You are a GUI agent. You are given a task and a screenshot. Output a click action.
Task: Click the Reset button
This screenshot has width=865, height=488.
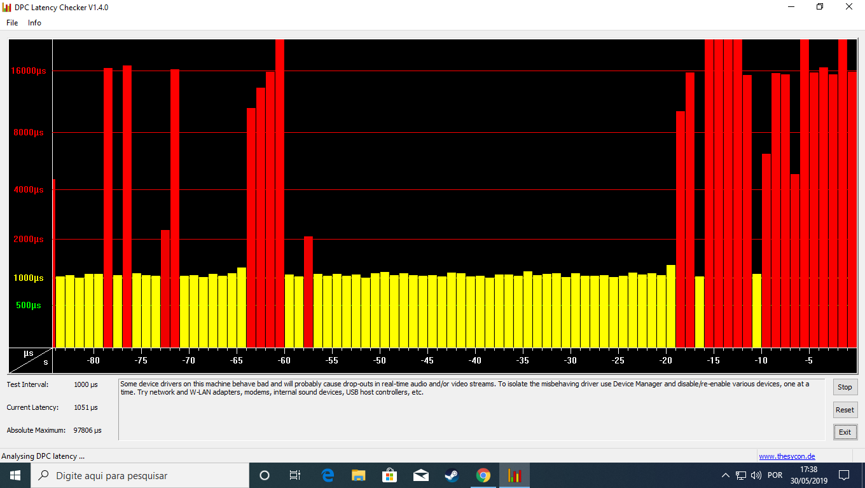click(x=845, y=410)
